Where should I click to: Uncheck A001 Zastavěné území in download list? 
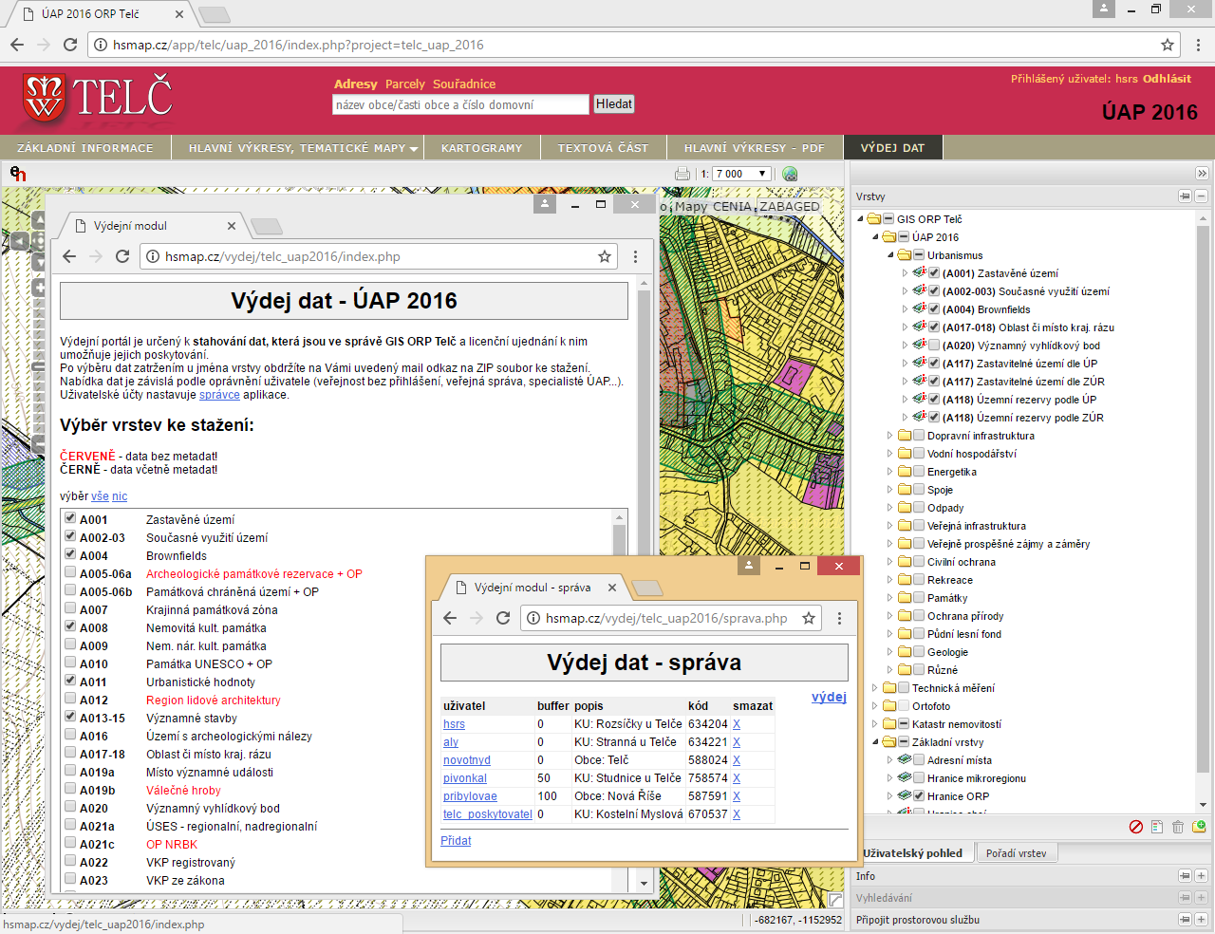(70, 518)
